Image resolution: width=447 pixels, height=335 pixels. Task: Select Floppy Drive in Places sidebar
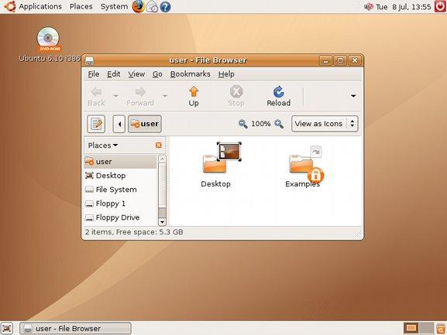[120, 217]
